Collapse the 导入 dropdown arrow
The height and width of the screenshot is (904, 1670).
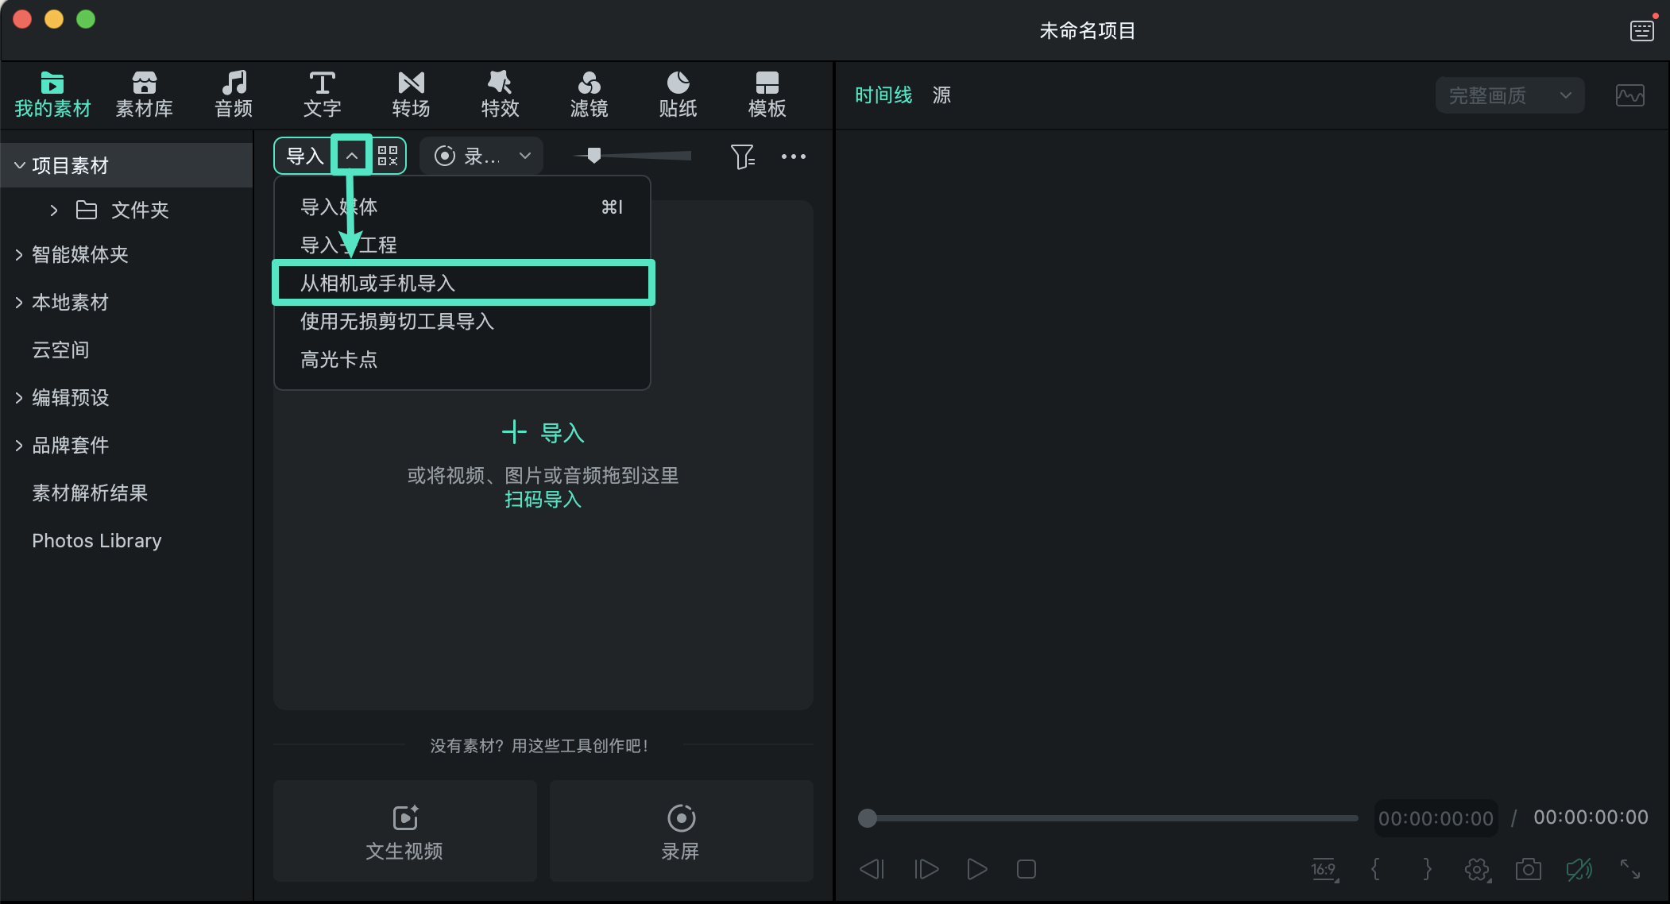[x=351, y=156]
